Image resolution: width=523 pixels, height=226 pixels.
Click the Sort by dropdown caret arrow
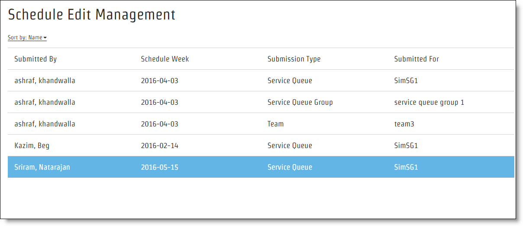pyautogui.click(x=45, y=38)
